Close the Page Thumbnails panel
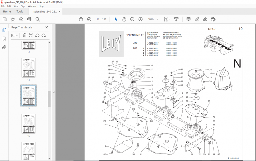 tap(47, 27)
